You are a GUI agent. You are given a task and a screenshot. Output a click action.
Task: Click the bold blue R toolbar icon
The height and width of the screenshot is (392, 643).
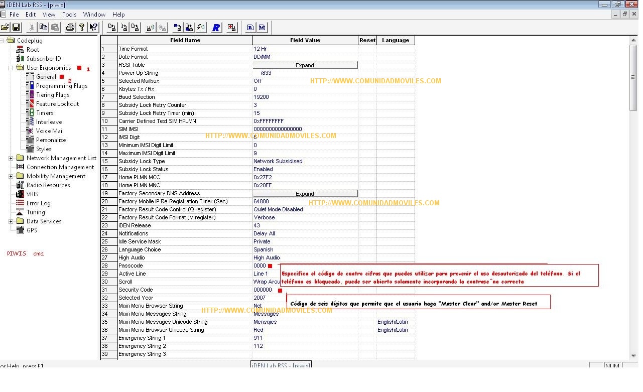[216, 27]
